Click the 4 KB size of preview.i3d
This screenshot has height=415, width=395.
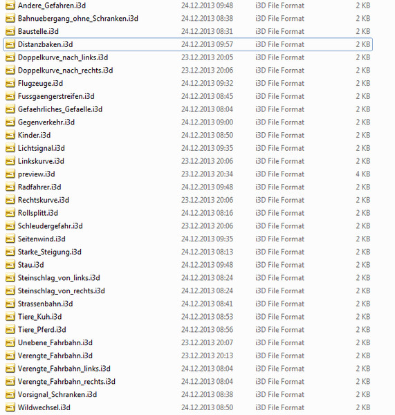point(362,174)
